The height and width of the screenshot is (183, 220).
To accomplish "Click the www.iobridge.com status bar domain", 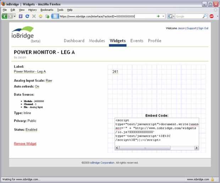I will (x=198, y=179).
